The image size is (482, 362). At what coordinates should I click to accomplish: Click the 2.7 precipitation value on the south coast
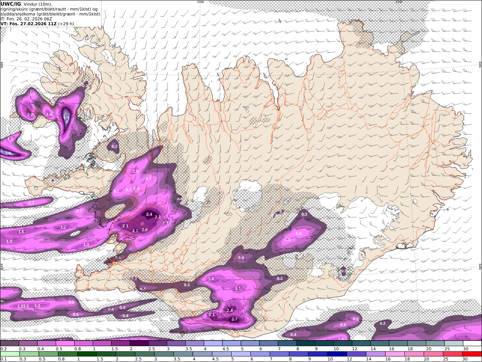coord(235,319)
